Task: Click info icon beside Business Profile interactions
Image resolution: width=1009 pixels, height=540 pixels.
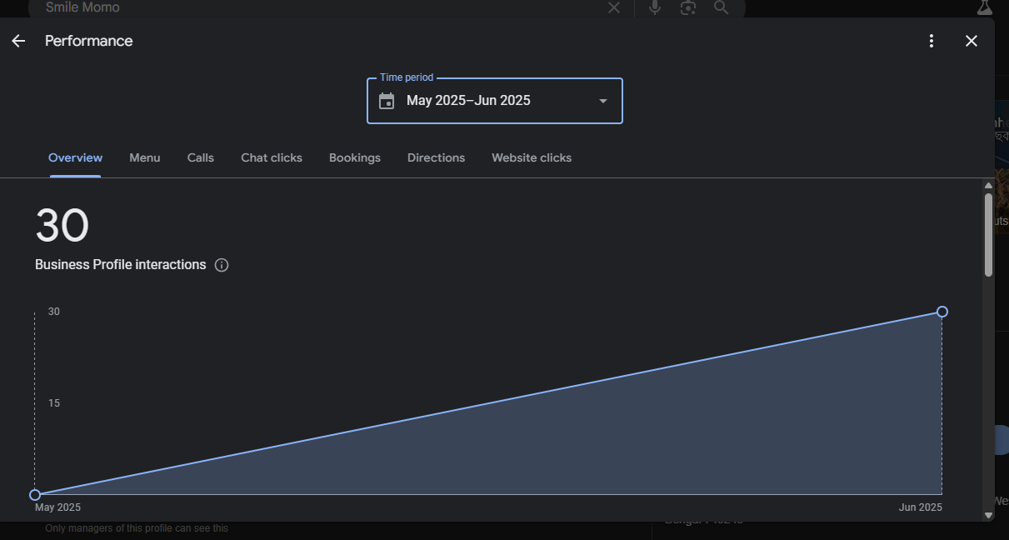Action: (x=222, y=265)
